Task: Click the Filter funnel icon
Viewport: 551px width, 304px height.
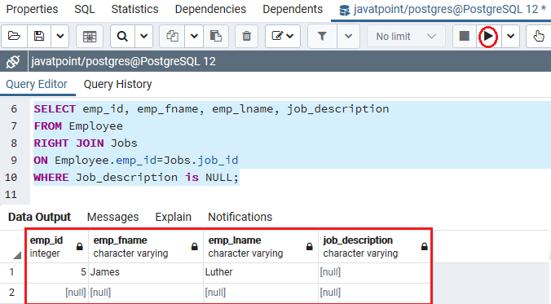Action: coord(322,36)
